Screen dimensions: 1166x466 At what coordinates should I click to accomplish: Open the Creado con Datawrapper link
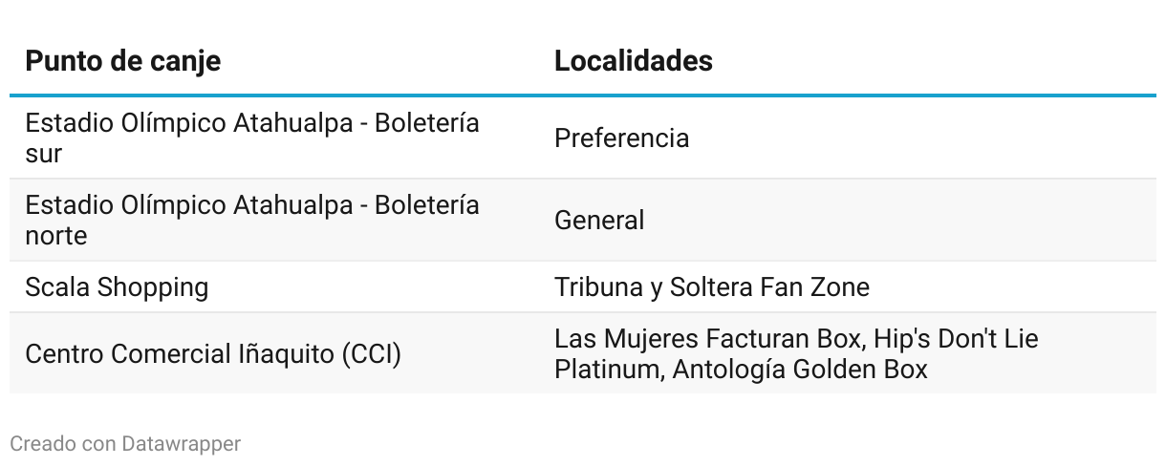pyautogui.click(x=124, y=444)
